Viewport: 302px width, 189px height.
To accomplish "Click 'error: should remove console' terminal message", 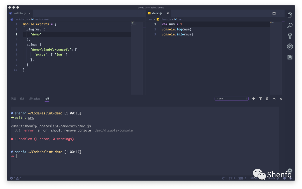I will (64, 130).
